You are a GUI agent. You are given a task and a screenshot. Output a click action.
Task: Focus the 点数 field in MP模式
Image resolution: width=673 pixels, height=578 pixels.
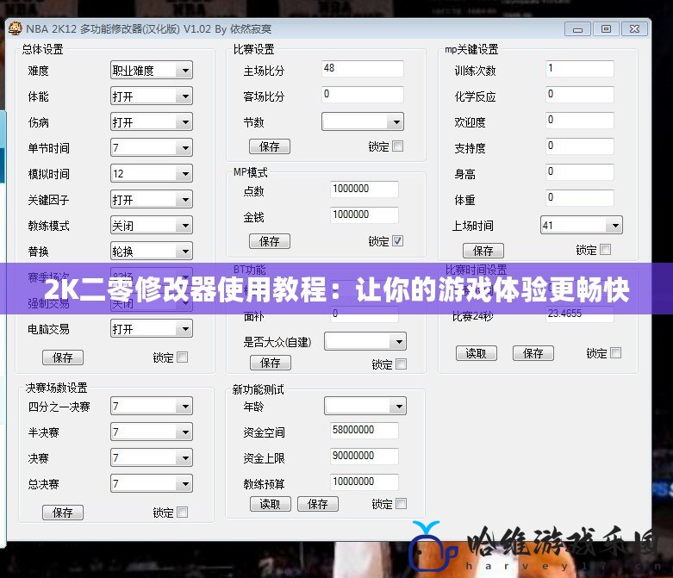pyautogui.click(x=365, y=190)
